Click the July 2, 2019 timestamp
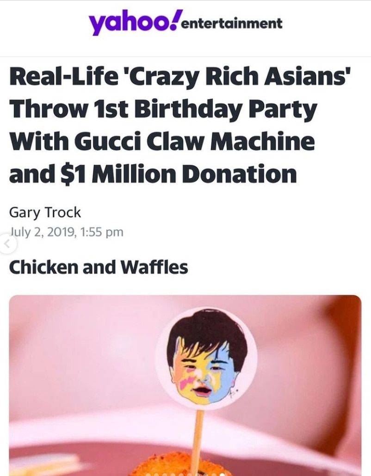The width and height of the screenshot is (371, 476). coord(66,232)
